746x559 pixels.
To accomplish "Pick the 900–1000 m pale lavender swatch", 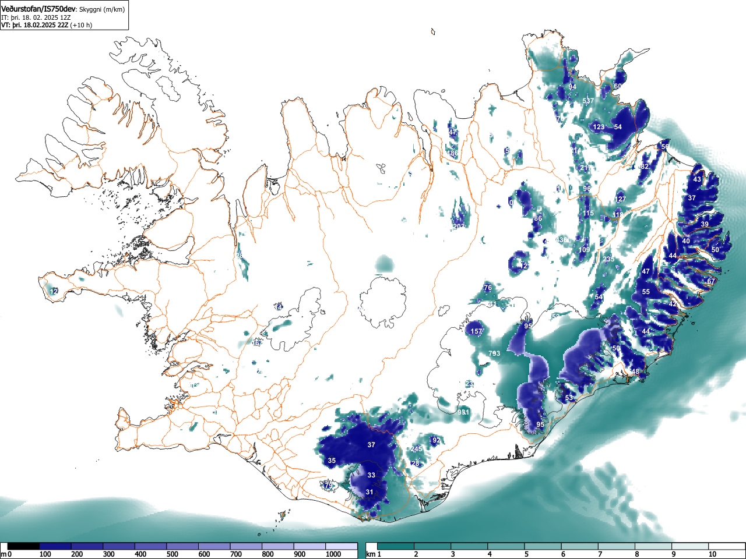I will (309, 546).
